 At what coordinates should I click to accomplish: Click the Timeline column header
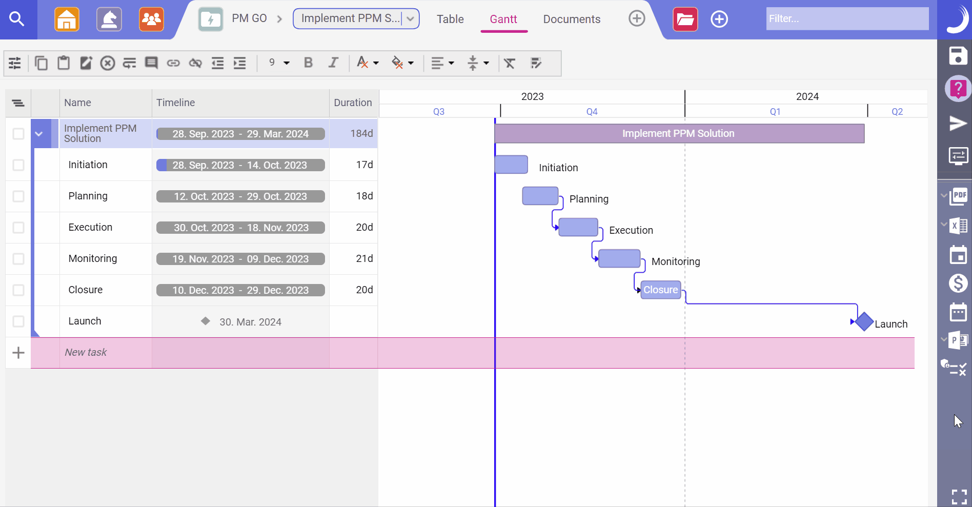[x=240, y=103]
